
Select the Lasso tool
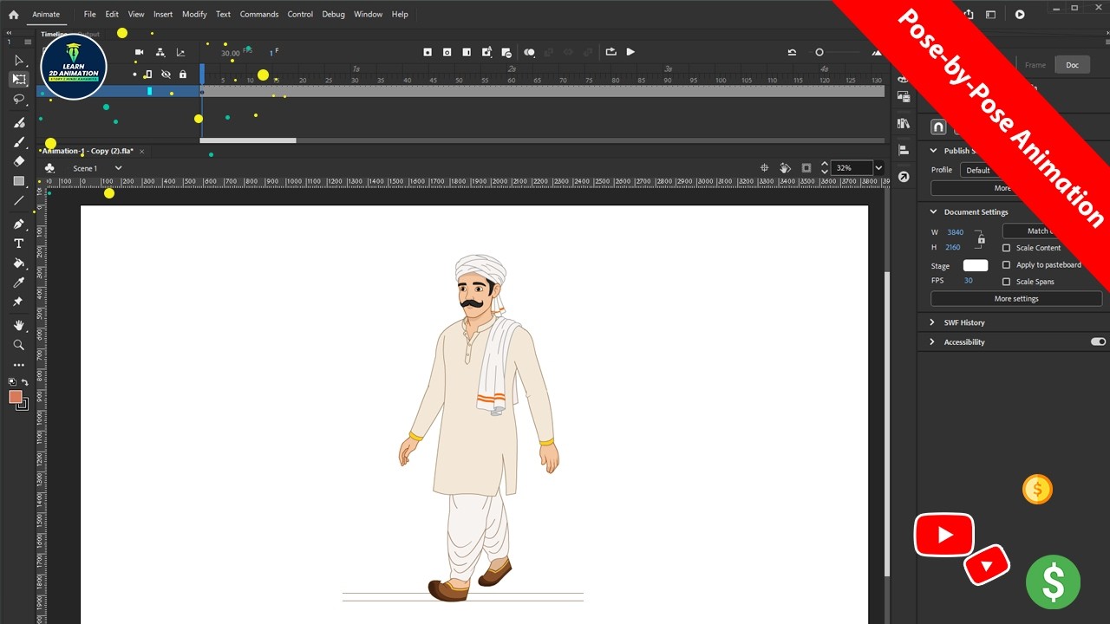[x=19, y=100]
